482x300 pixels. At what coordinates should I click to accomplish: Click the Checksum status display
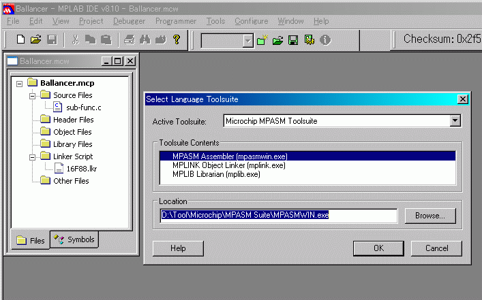pos(442,39)
